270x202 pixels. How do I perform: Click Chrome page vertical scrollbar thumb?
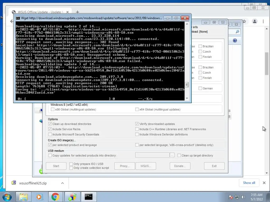pos(267,64)
